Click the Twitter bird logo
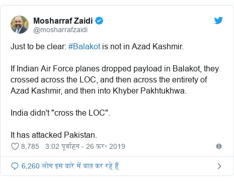 coord(218,21)
